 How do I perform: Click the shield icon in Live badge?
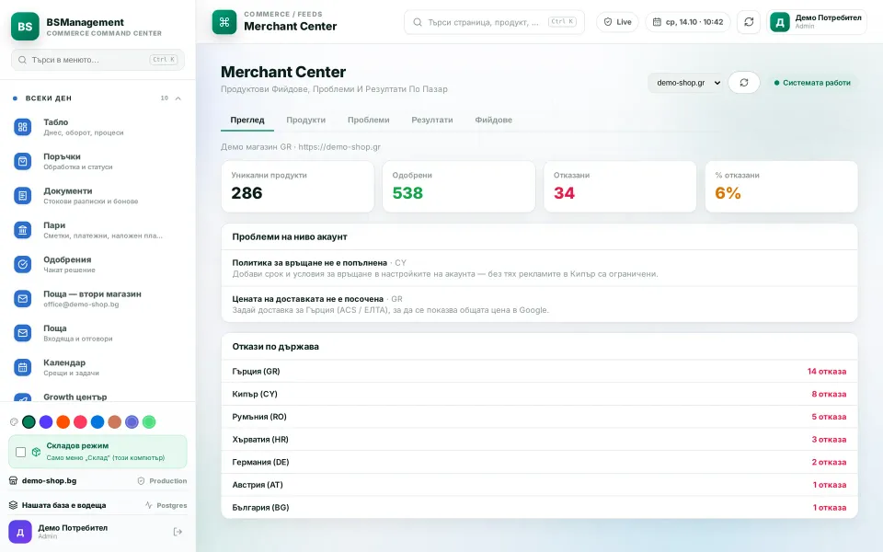tap(608, 22)
